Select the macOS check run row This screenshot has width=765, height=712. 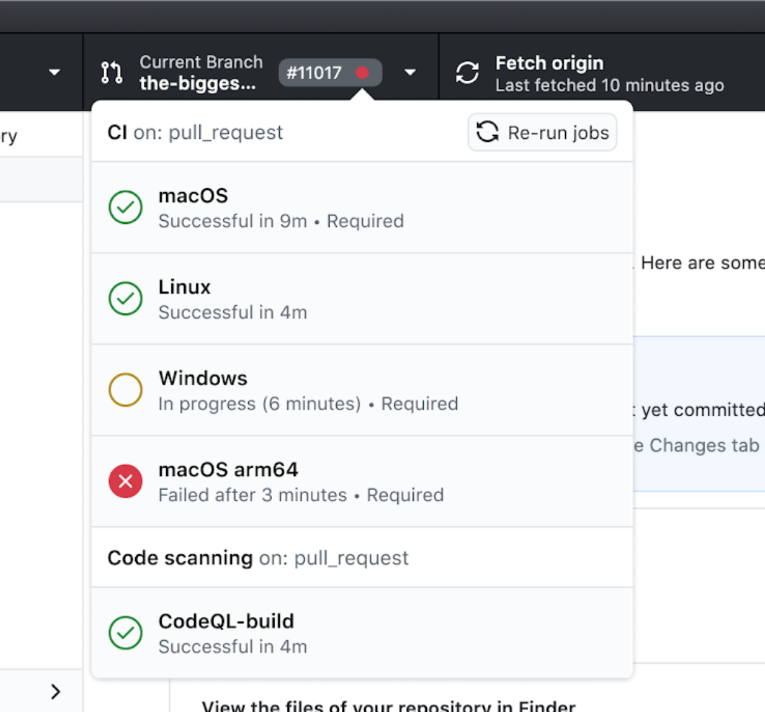coord(362,208)
